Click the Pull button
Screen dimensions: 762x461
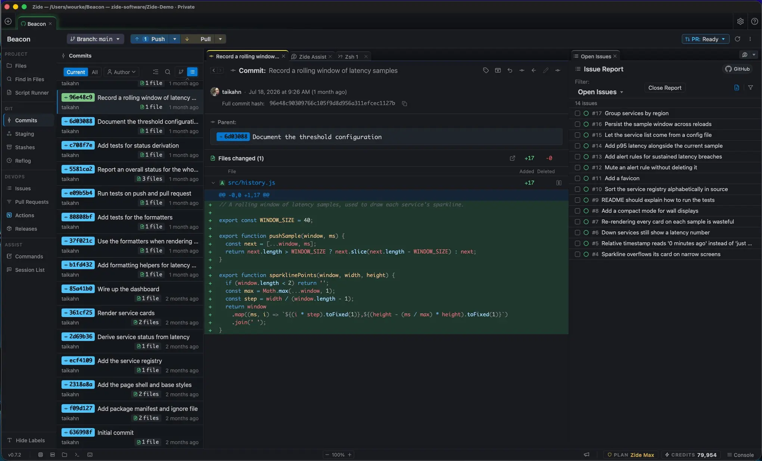click(x=198, y=39)
